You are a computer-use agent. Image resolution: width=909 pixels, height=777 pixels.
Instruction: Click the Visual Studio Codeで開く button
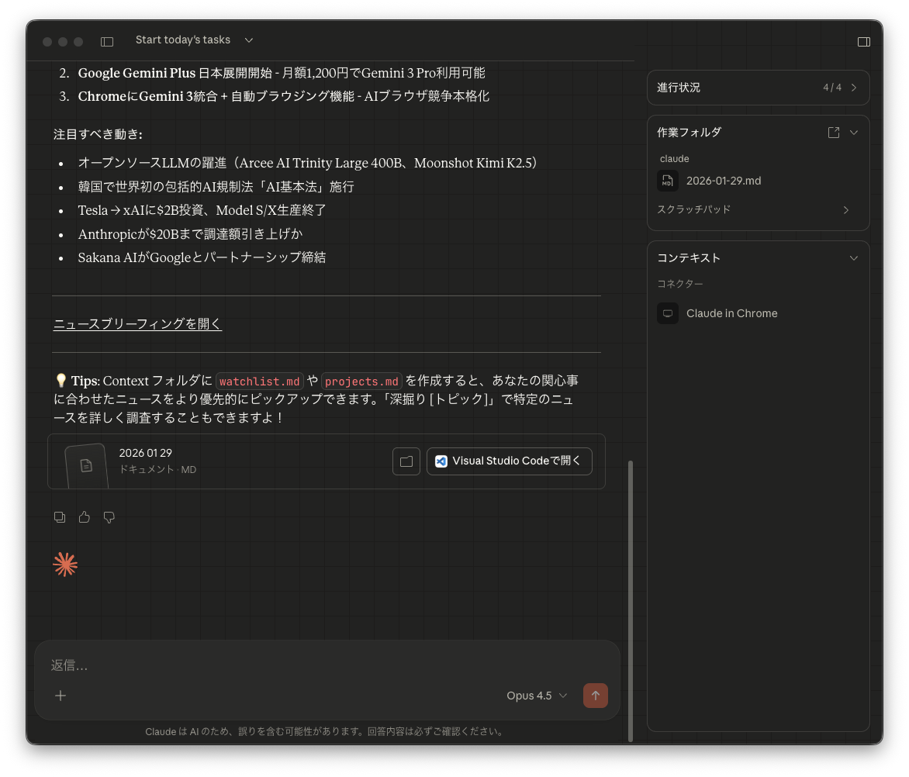click(x=509, y=461)
